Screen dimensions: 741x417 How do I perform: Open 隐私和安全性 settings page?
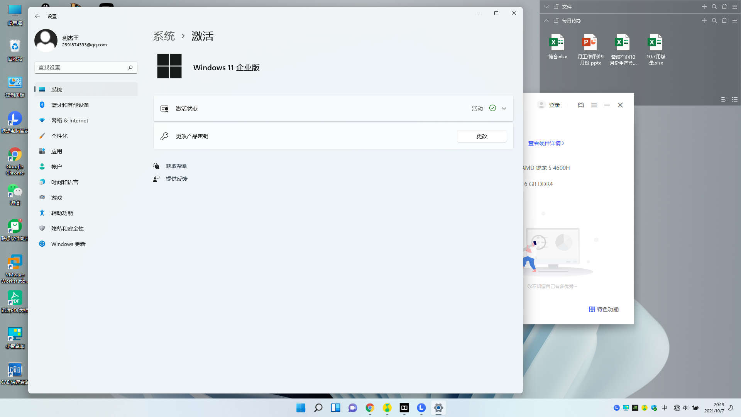pyautogui.click(x=86, y=229)
